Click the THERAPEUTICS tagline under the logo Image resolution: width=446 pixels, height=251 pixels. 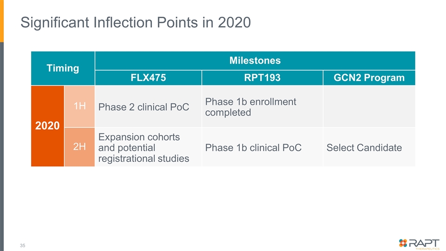point(427,248)
